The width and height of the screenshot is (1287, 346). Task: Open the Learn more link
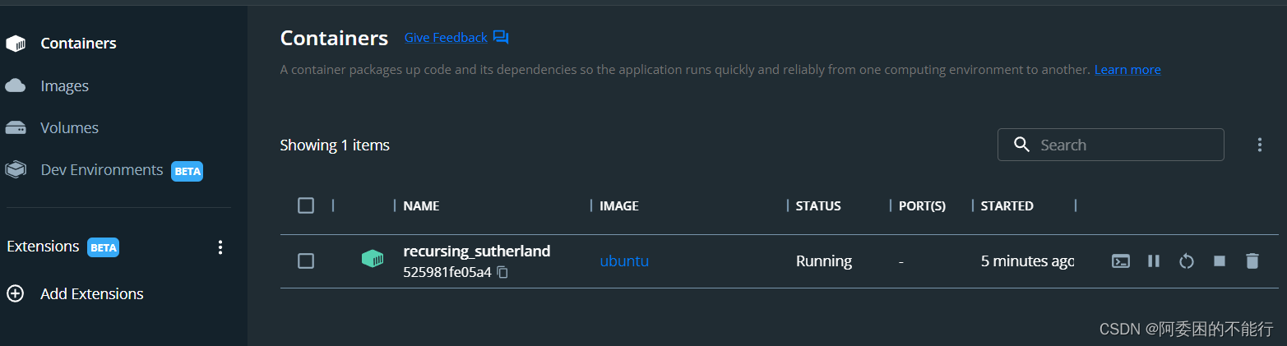pyautogui.click(x=1127, y=70)
